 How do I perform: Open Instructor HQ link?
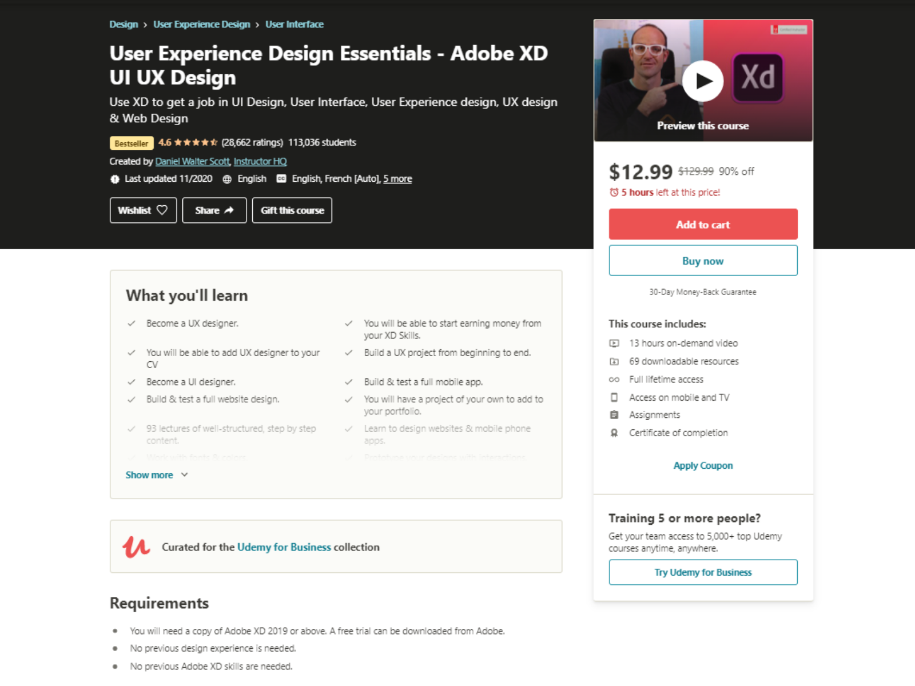coord(260,161)
